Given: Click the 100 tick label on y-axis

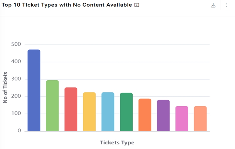Looking at the screenshot, I should (16, 113).
